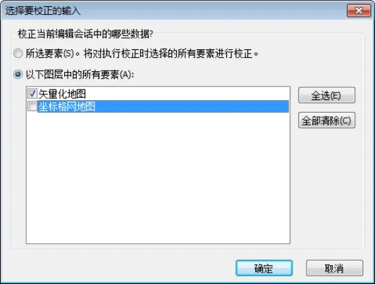375x284 pixels.
Task: Click the 选择要校正的输入 title bar text
Action: (x=43, y=11)
